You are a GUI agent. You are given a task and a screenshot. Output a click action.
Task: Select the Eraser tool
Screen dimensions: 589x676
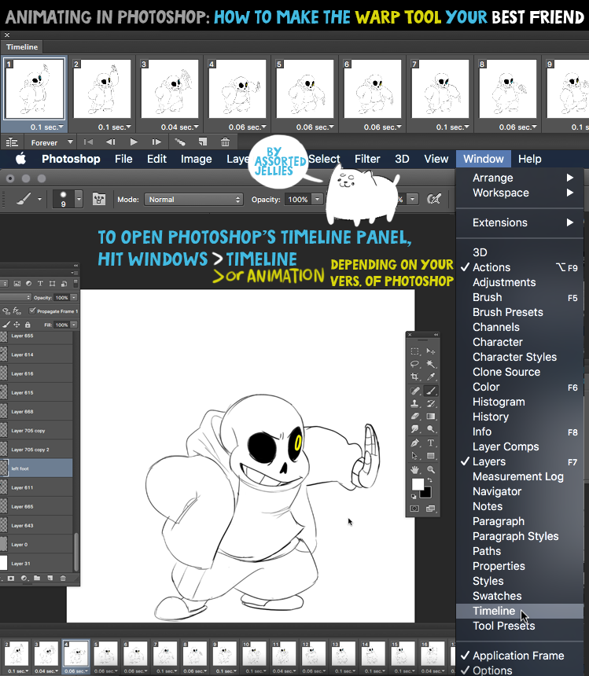click(x=414, y=417)
